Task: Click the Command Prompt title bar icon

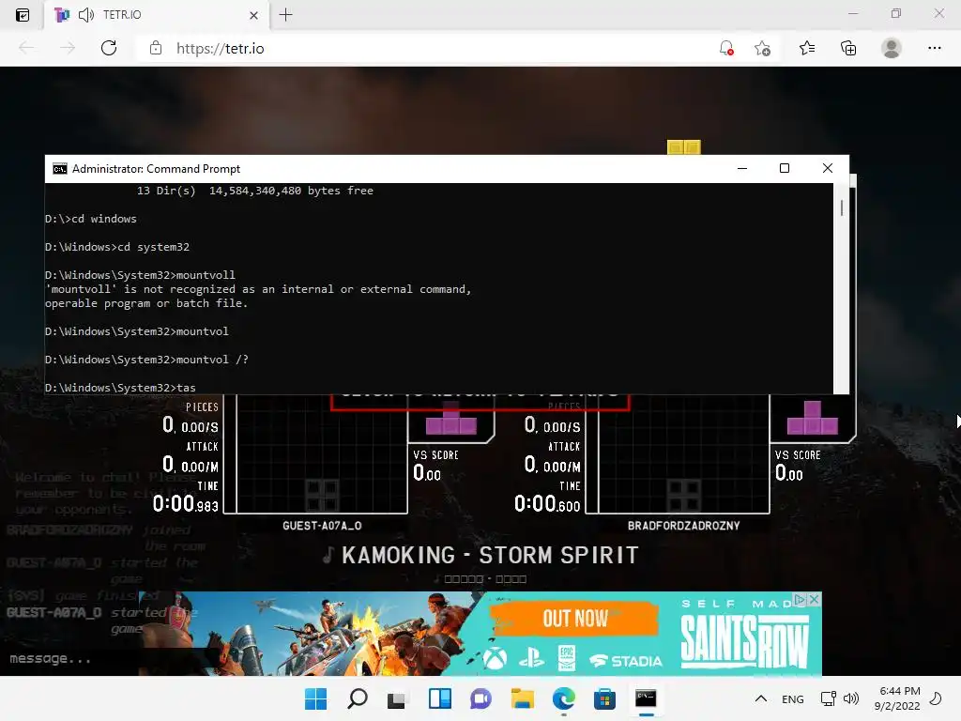Action: coord(60,169)
